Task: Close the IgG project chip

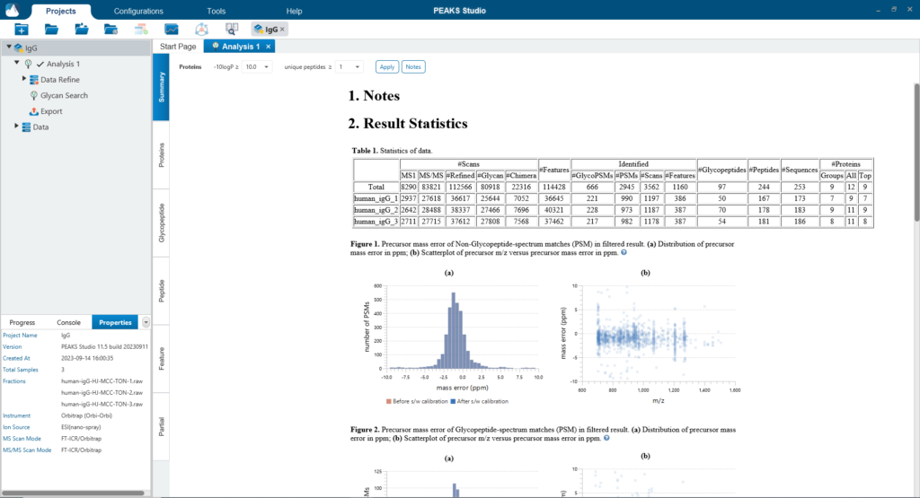Action: pyautogui.click(x=282, y=30)
